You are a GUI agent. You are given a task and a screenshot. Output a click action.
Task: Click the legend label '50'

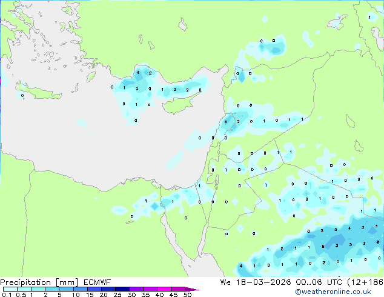click(x=187, y=295)
